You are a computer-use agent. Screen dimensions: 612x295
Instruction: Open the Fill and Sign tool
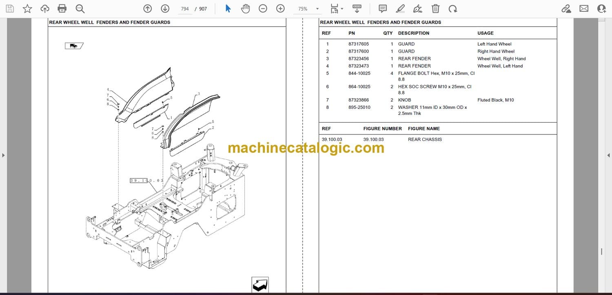tap(418, 9)
